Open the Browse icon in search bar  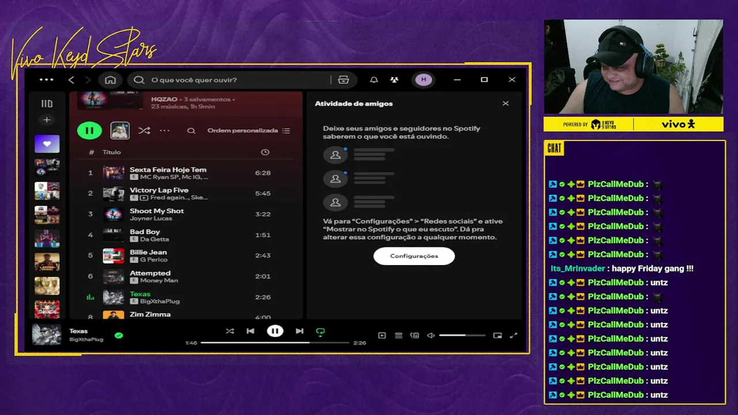click(x=344, y=80)
